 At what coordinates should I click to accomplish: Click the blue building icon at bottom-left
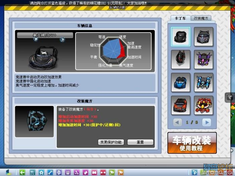(9, 172)
